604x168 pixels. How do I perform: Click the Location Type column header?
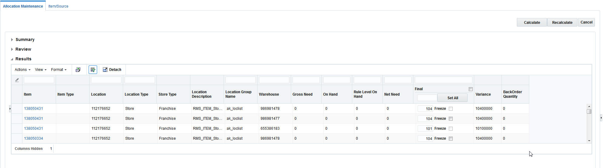(x=140, y=94)
